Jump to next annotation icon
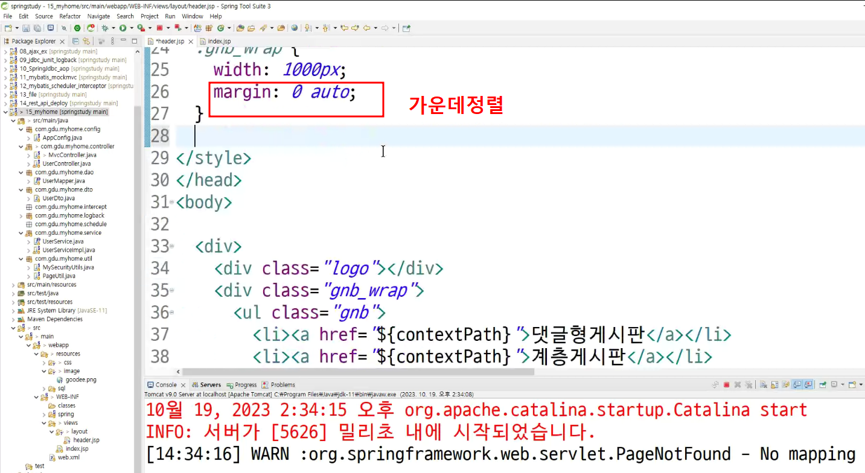Screen dimensions: 865x473 [308, 28]
